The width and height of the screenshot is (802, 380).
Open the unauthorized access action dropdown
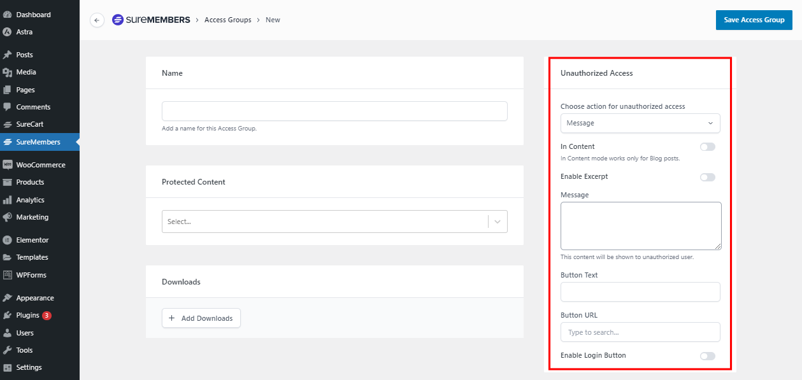pyautogui.click(x=640, y=123)
